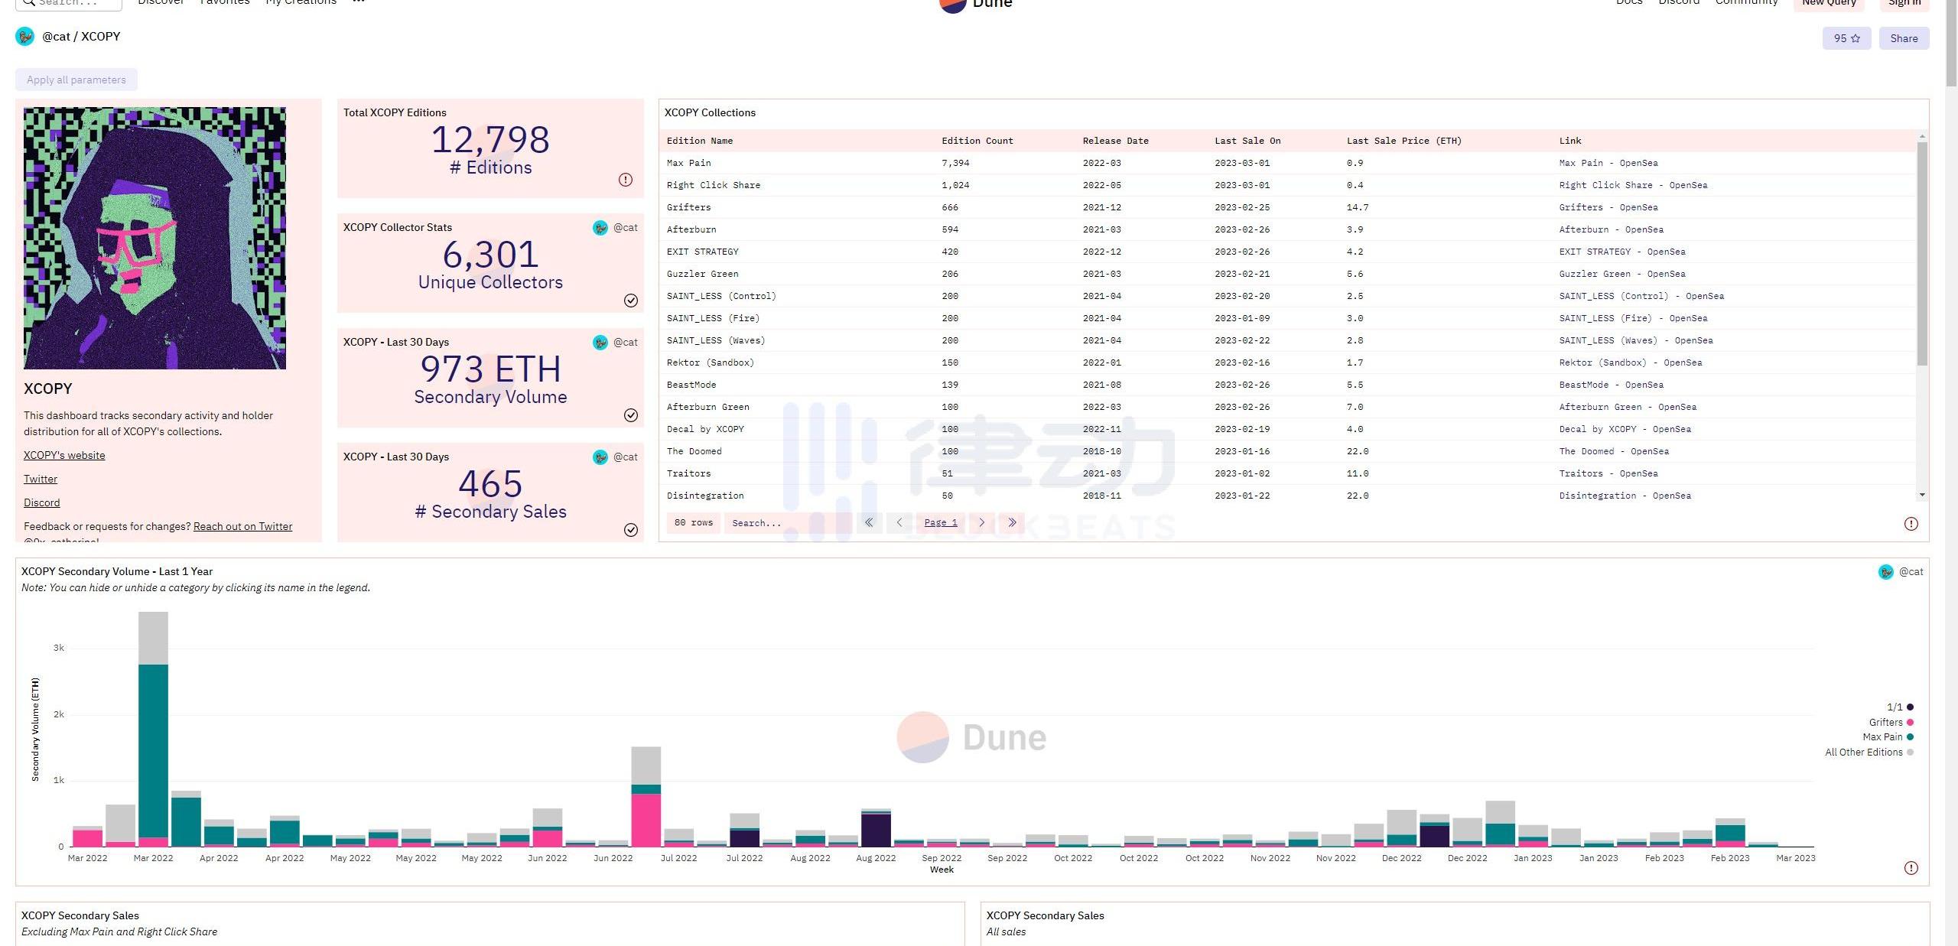Sort table by Release Date column header
1958x946 pixels.
click(x=1116, y=141)
